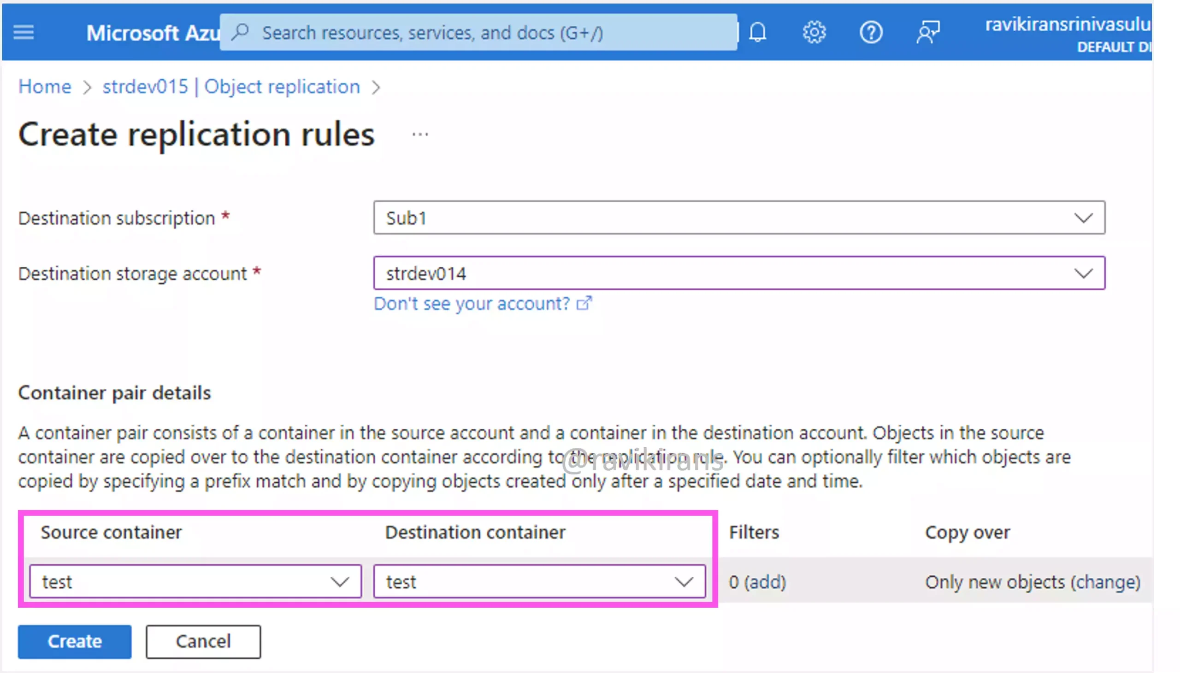1180x673 pixels.
Task: Add filters via 0 (add) link
Action: tap(757, 581)
